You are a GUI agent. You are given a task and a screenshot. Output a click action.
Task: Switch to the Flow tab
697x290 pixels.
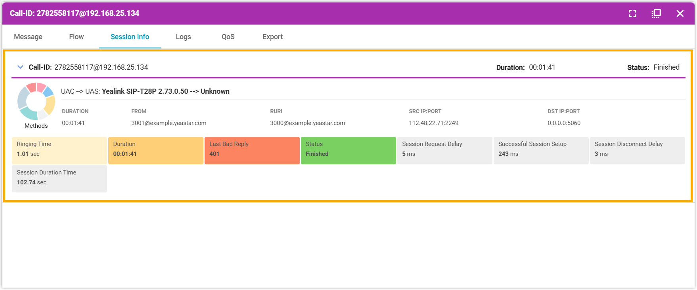(x=76, y=37)
